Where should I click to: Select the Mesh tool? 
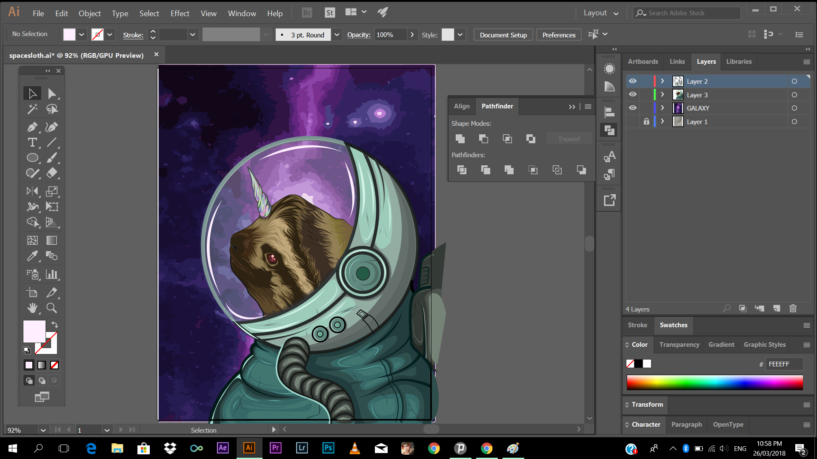click(32, 240)
